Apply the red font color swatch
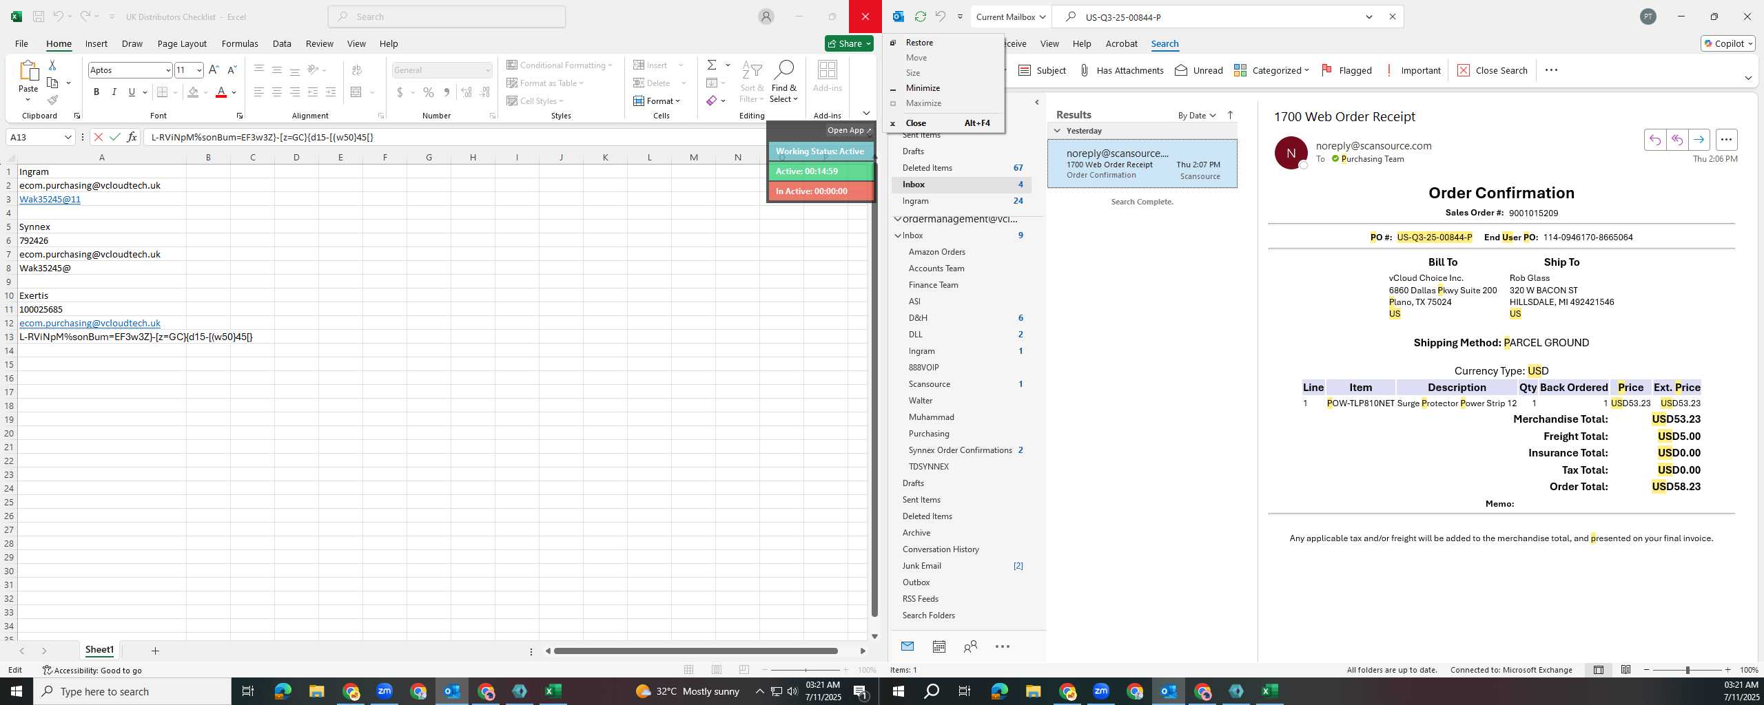Image resolution: width=1764 pixels, height=705 pixels. click(x=221, y=92)
